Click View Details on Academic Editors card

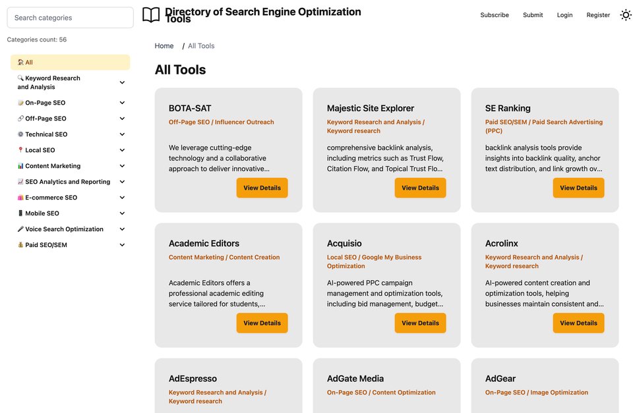(x=262, y=323)
